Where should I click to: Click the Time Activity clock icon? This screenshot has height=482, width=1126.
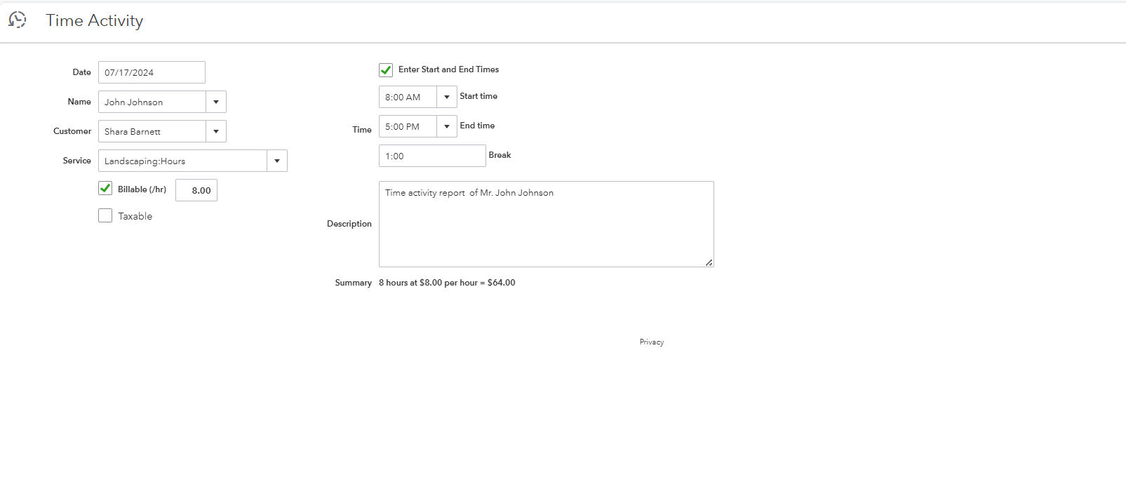click(18, 20)
